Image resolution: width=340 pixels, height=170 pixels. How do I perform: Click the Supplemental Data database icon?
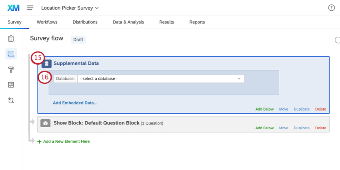tap(47, 63)
